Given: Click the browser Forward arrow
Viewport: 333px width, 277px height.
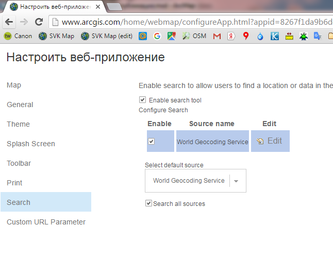Looking at the screenshot, I should point(24,22).
